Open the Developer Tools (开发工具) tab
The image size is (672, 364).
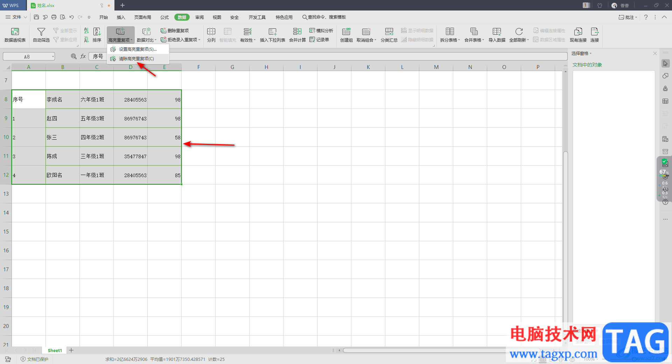pyautogui.click(x=257, y=17)
